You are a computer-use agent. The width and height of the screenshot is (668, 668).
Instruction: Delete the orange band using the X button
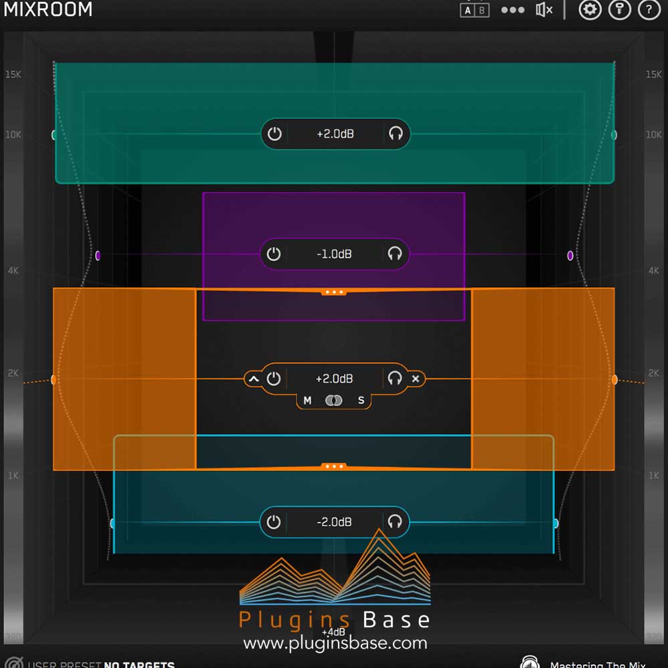click(416, 379)
